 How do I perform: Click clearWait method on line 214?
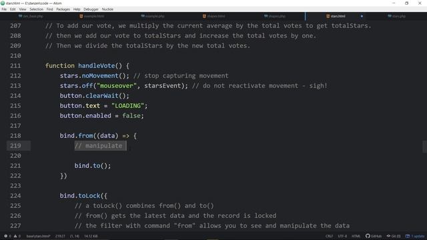click(102, 96)
